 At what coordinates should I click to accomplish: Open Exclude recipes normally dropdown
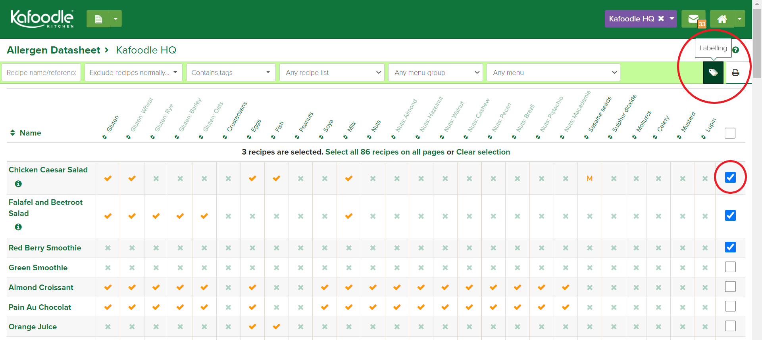133,73
